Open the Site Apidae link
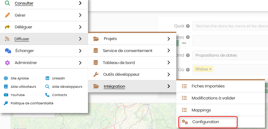 pos(20,79)
